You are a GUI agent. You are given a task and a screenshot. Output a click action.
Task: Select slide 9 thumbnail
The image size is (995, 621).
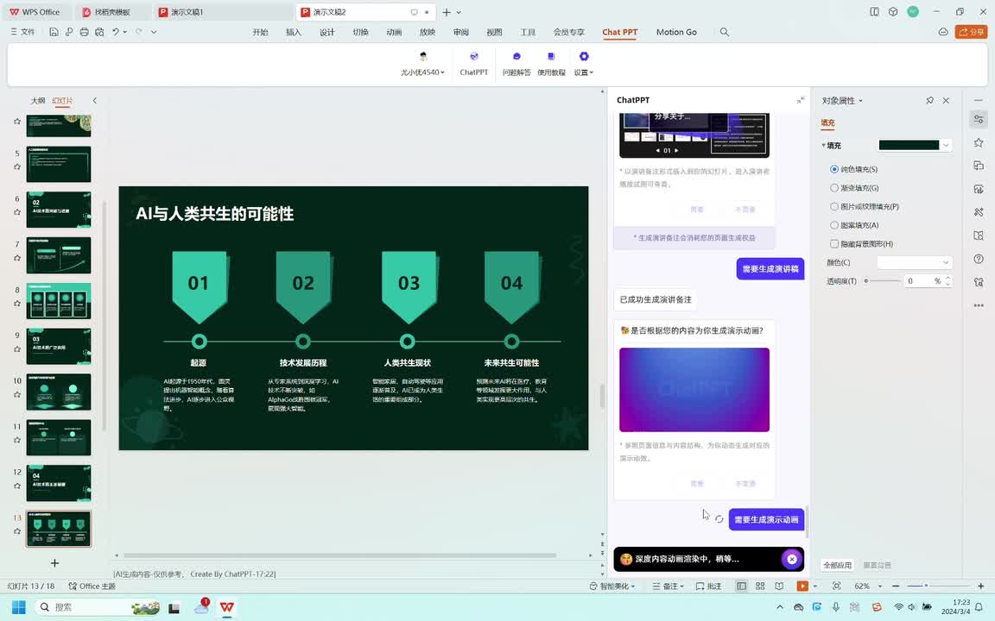pyautogui.click(x=59, y=347)
